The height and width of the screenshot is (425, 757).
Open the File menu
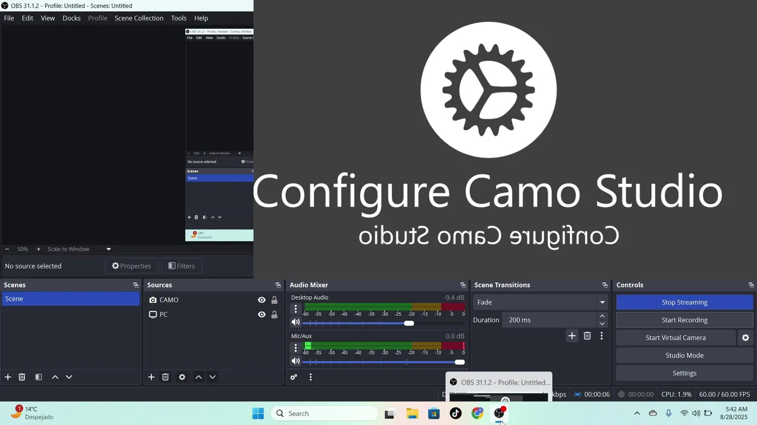[x=9, y=18]
